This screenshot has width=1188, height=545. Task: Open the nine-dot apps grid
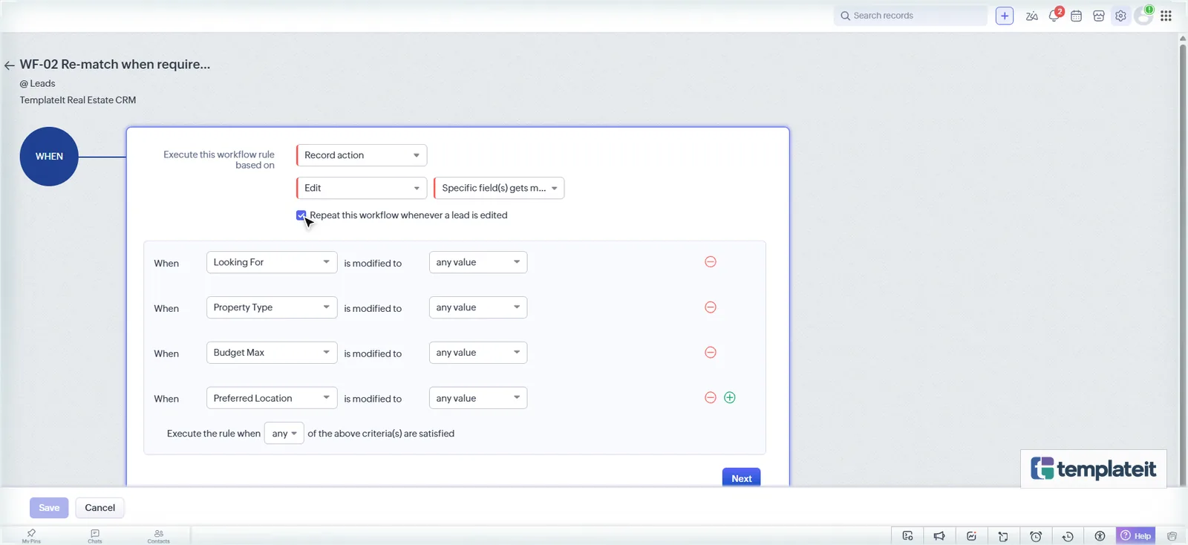click(x=1166, y=16)
